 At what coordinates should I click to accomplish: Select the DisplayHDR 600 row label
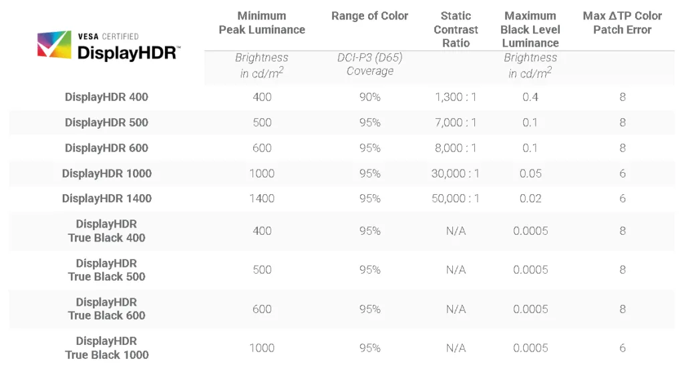106,147
